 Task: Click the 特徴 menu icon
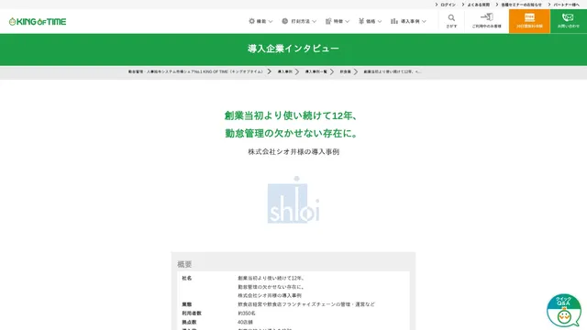coord(328,21)
